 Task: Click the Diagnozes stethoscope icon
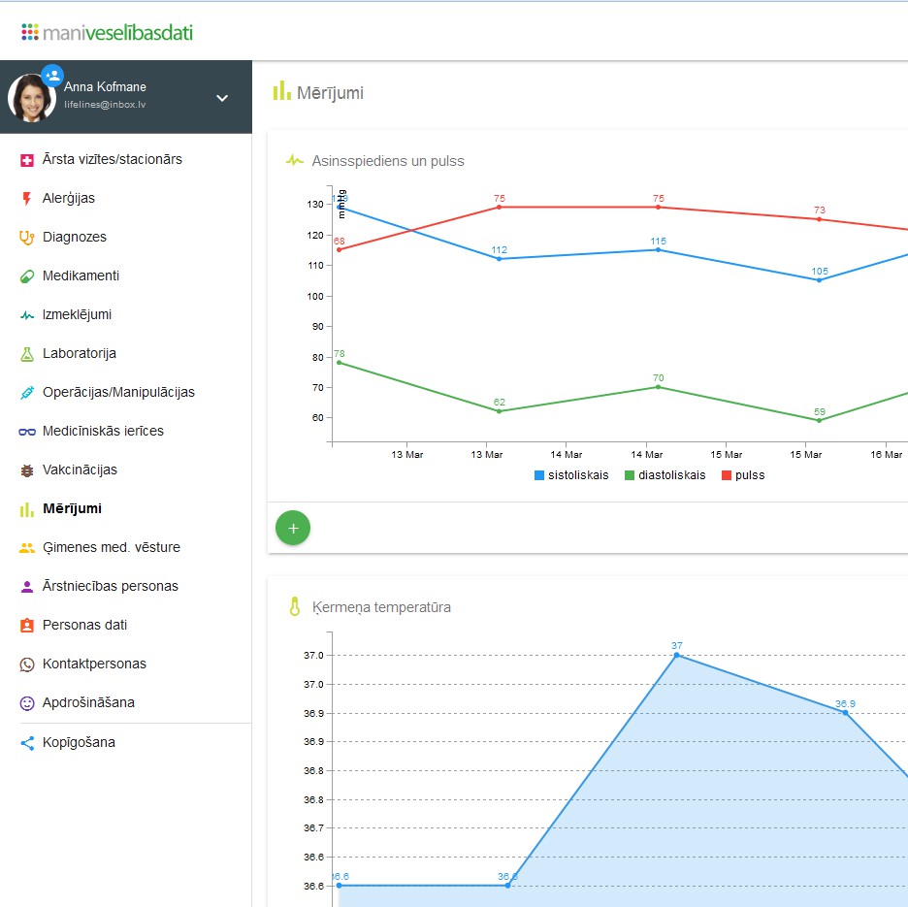[x=27, y=238]
